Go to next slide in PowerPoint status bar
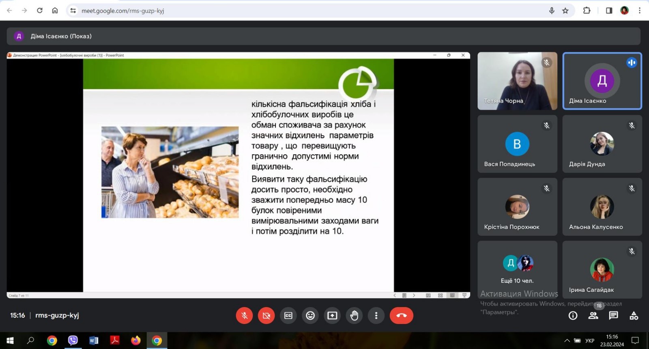649x349 pixels. [x=414, y=295]
